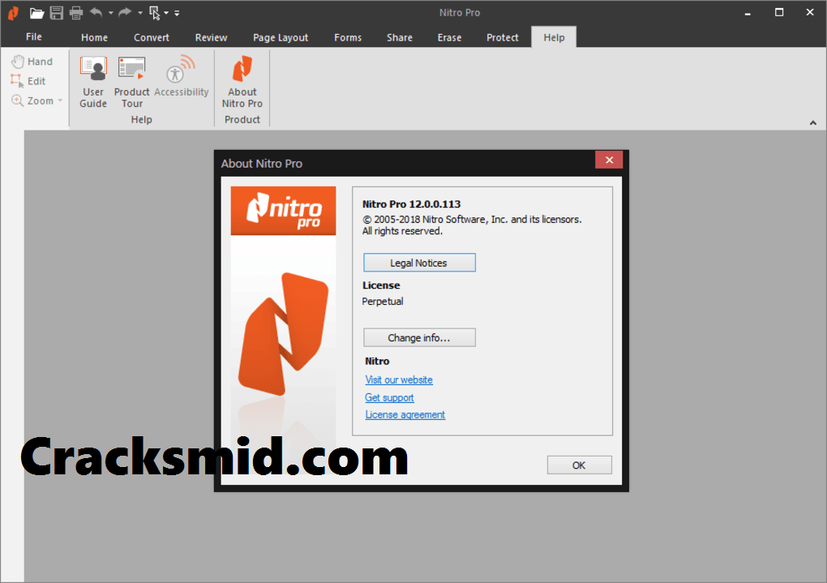This screenshot has width=827, height=583.
Task: Minimize the Nitro Pro window
Action: click(748, 13)
